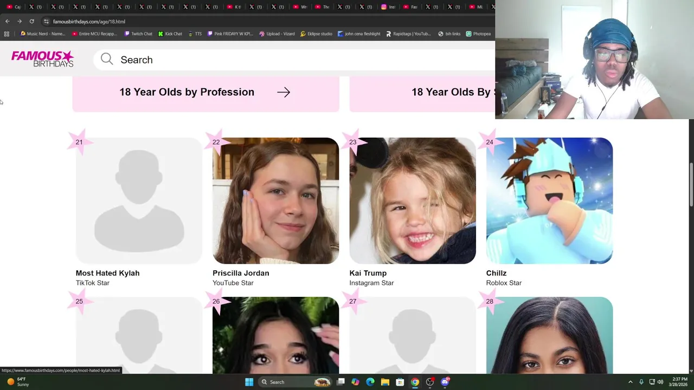Open Chillz name link

pyautogui.click(x=496, y=273)
